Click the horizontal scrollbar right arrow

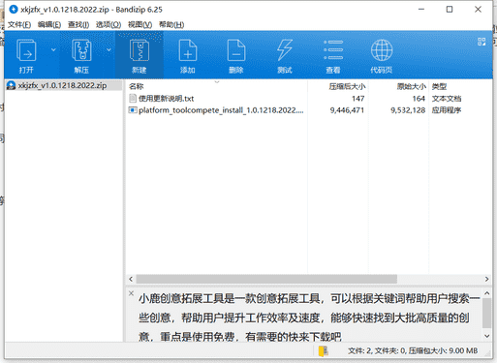[486, 279]
